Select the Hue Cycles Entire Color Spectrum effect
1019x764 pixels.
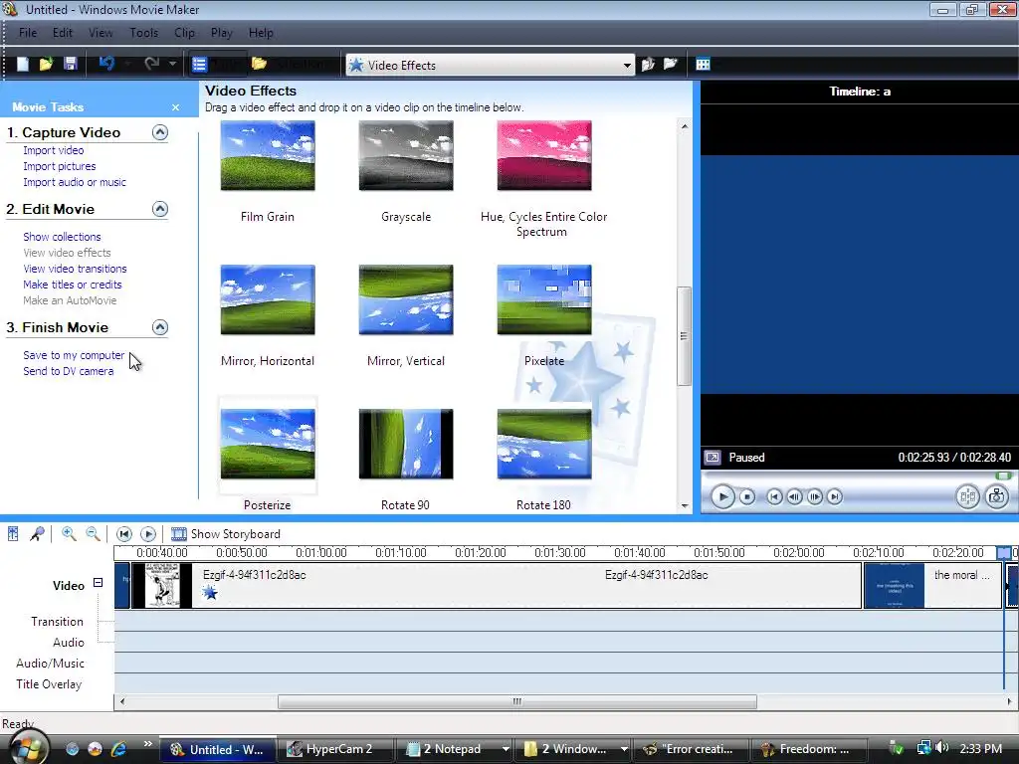(544, 156)
